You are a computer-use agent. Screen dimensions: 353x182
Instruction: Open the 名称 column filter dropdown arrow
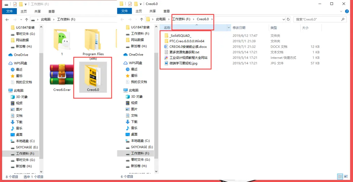[x=229, y=28]
